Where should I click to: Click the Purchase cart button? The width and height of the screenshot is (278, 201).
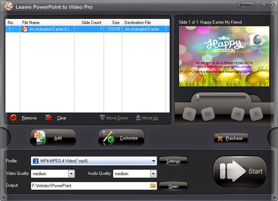click(231, 138)
